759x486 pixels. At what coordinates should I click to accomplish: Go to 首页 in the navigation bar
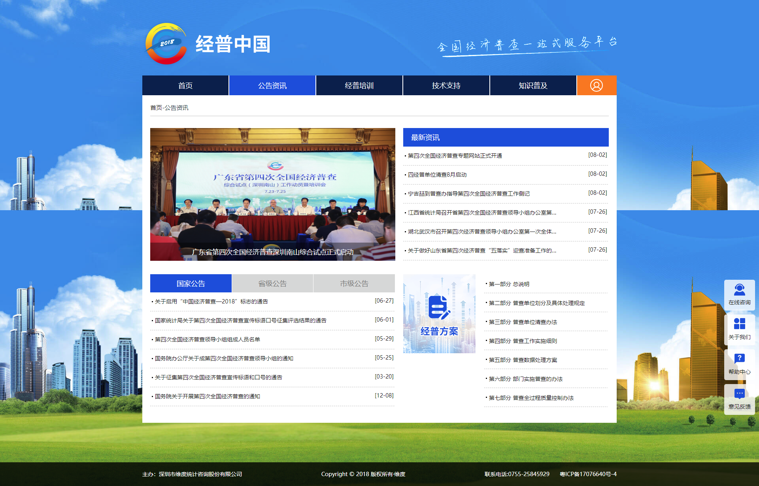point(185,85)
